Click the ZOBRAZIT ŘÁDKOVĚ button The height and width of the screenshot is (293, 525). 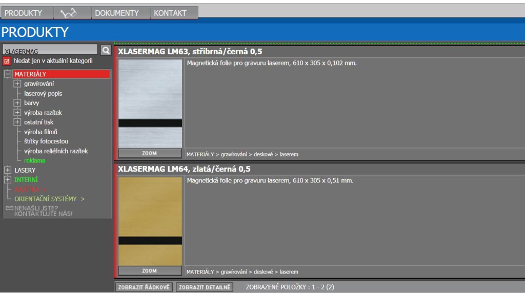pos(144,287)
